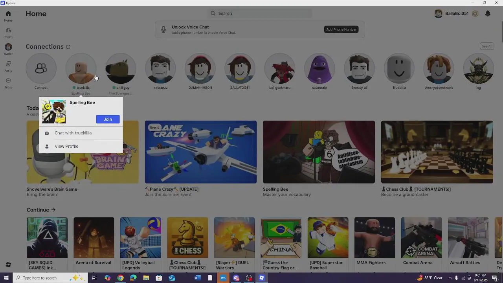503x283 pixels.
Task: Open saturnalp's connection avatar
Action: [x=319, y=68]
